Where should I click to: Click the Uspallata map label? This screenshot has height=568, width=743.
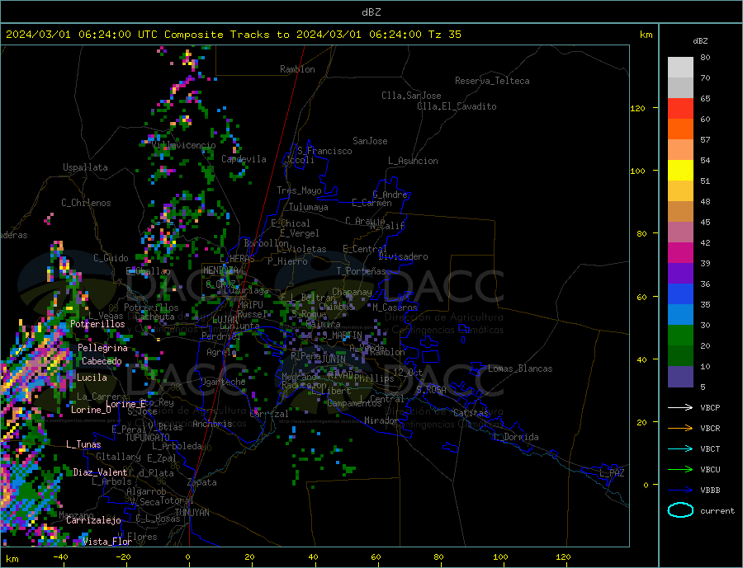pos(85,167)
